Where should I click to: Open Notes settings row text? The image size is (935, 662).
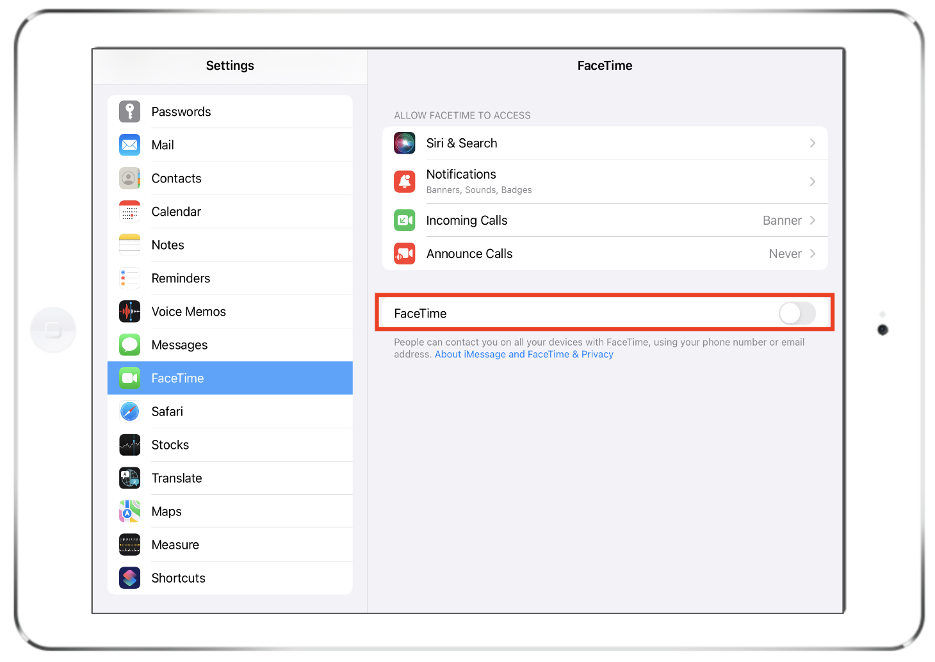click(x=168, y=245)
